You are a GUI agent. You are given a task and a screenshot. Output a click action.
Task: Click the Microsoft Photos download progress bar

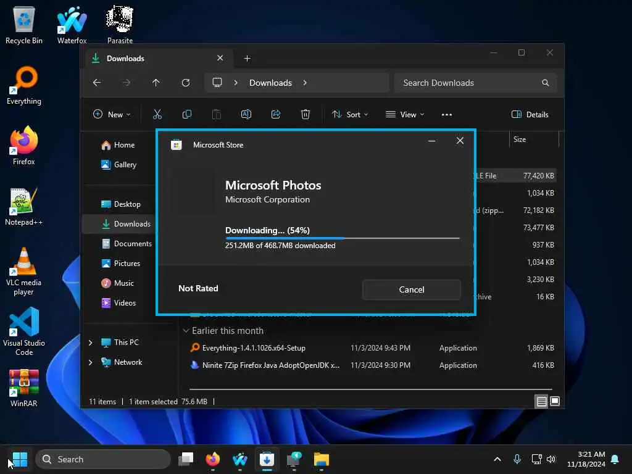[342, 238]
